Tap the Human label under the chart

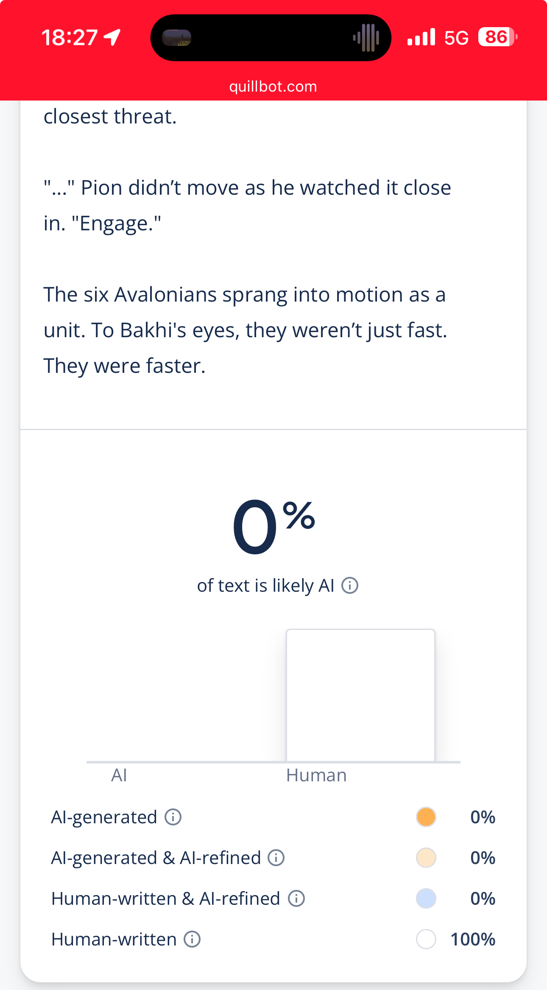316,775
